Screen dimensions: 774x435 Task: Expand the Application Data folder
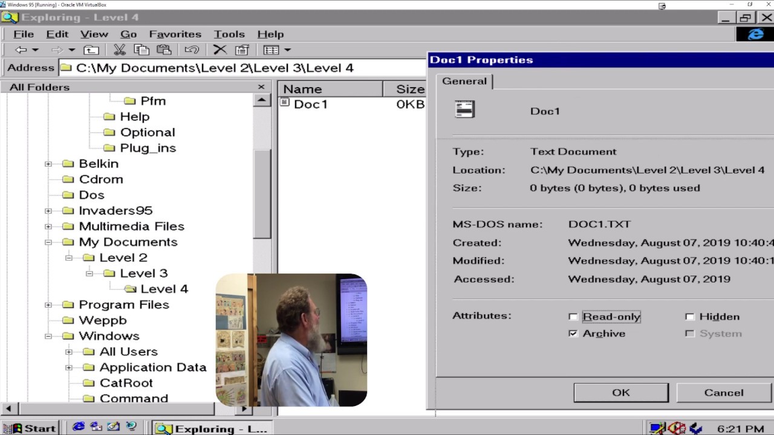[x=69, y=368]
